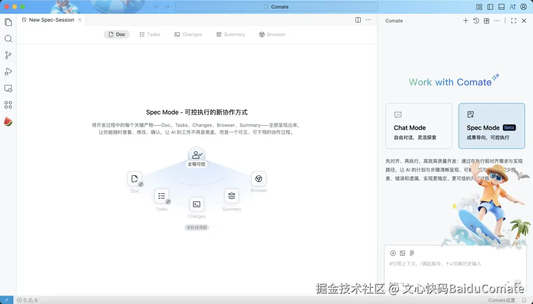Click the Doc node icon in diagram
The image size is (533, 304).
click(x=135, y=179)
